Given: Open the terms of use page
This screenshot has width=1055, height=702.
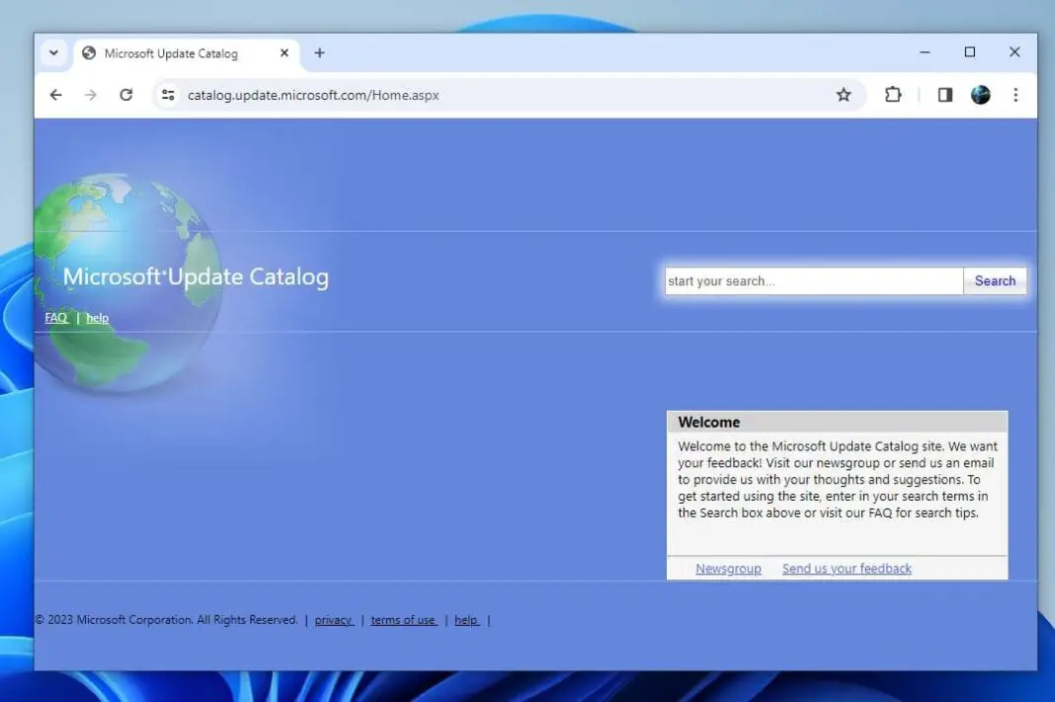Looking at the screenshot, I should click(x=404, y=620).
